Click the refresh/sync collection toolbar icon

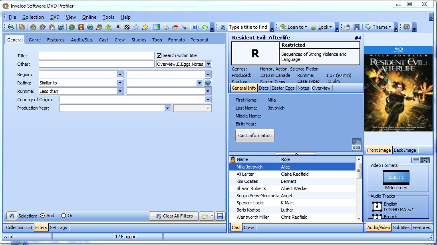coord(11,27)
